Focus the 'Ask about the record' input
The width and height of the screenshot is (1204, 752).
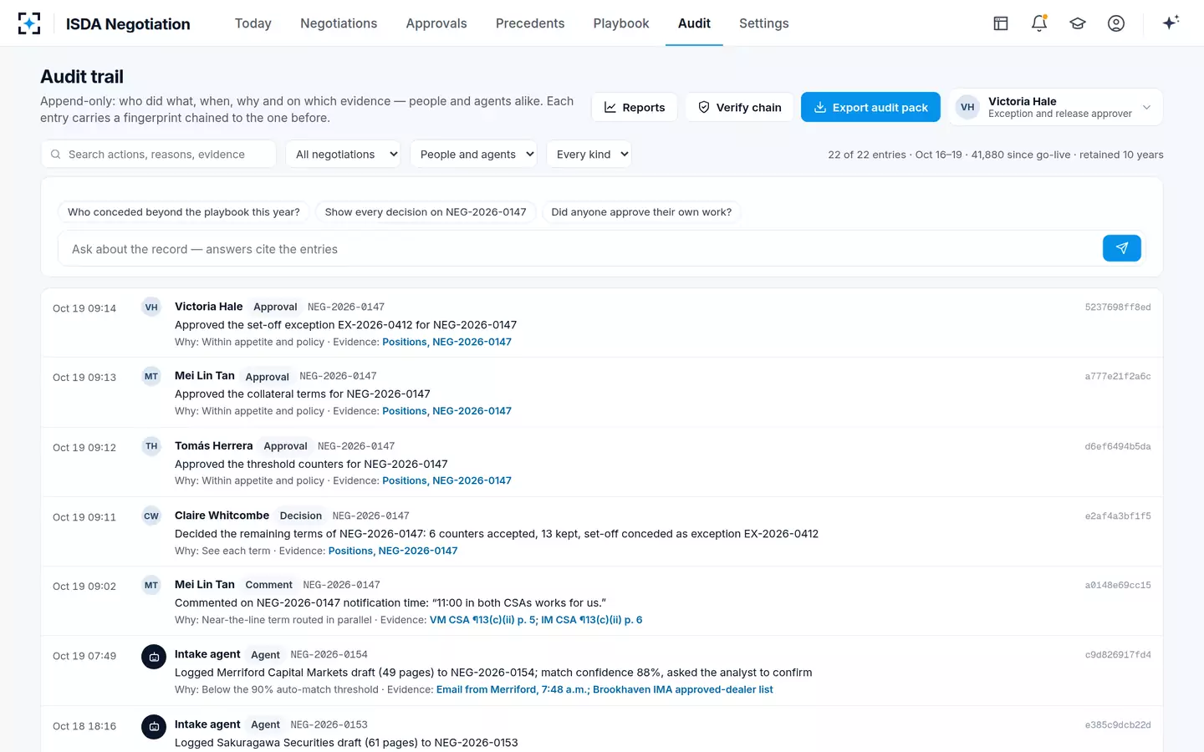pyautogui.click(x=579, y=249)
